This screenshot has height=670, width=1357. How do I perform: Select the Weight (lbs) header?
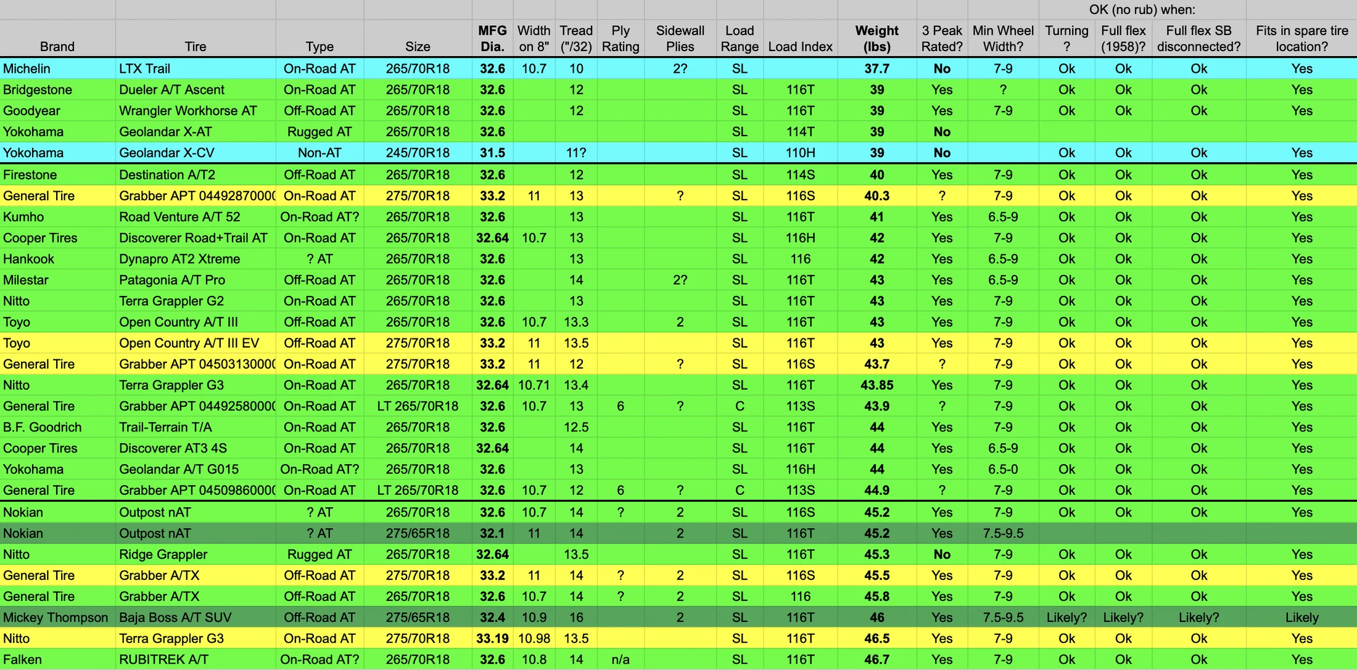pyautogui.click(x=876, y=38)
